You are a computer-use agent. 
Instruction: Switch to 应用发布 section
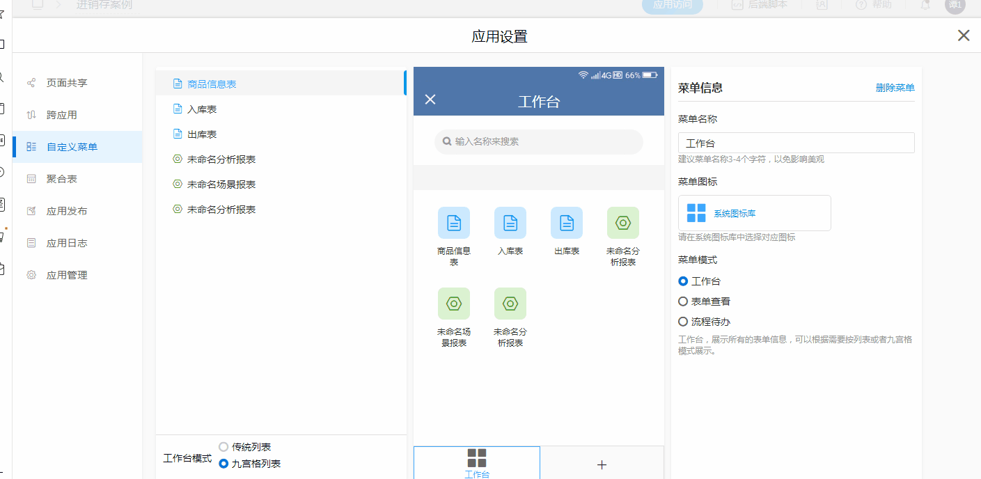coord(67,211)
